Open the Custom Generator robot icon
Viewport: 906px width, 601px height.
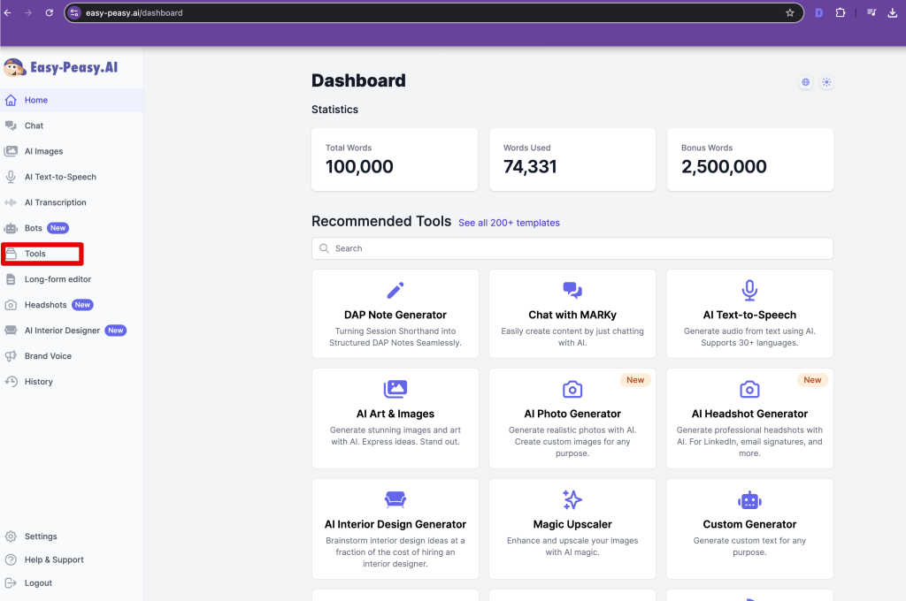[x=749, y=500]
